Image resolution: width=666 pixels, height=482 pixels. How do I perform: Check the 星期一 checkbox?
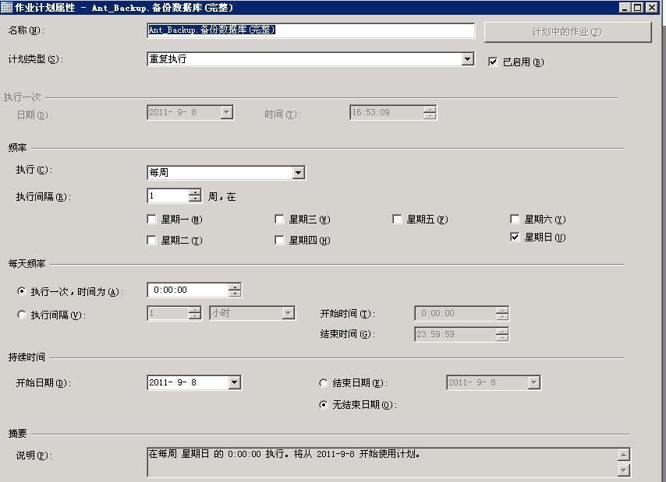(x=152, y=220)
